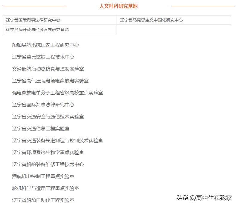Select 辽宁省环境系统生物学重点实验室 entry
Viewport: 237px width, 206px height.
click(x=48, y=152)
